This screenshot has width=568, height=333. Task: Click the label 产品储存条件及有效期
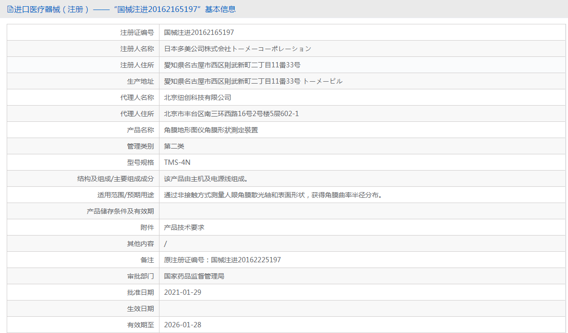pos(120,212)
